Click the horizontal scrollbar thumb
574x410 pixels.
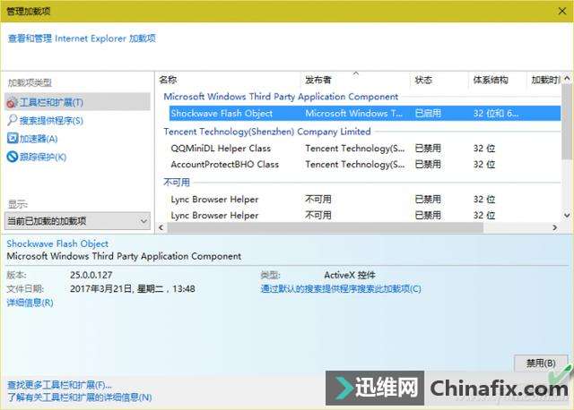(x=325, y=227)
